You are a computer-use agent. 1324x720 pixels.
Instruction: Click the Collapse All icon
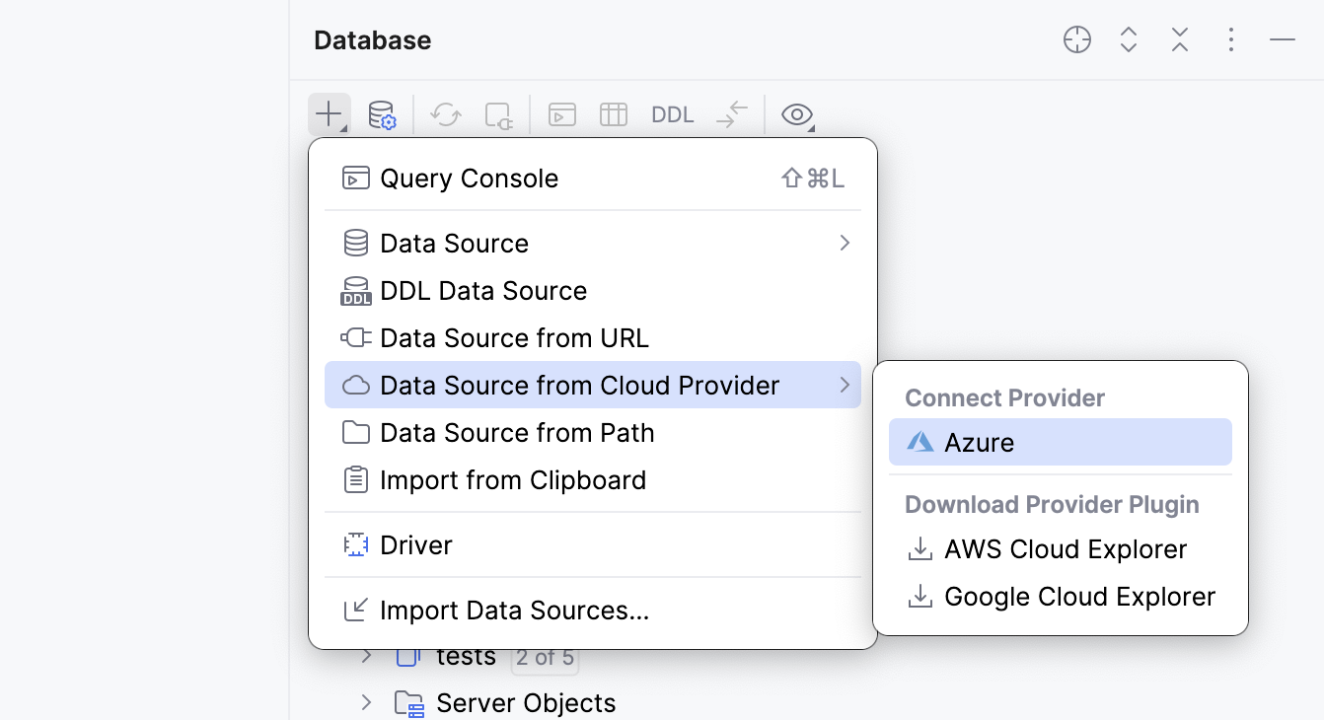(x=1180, y=39)
